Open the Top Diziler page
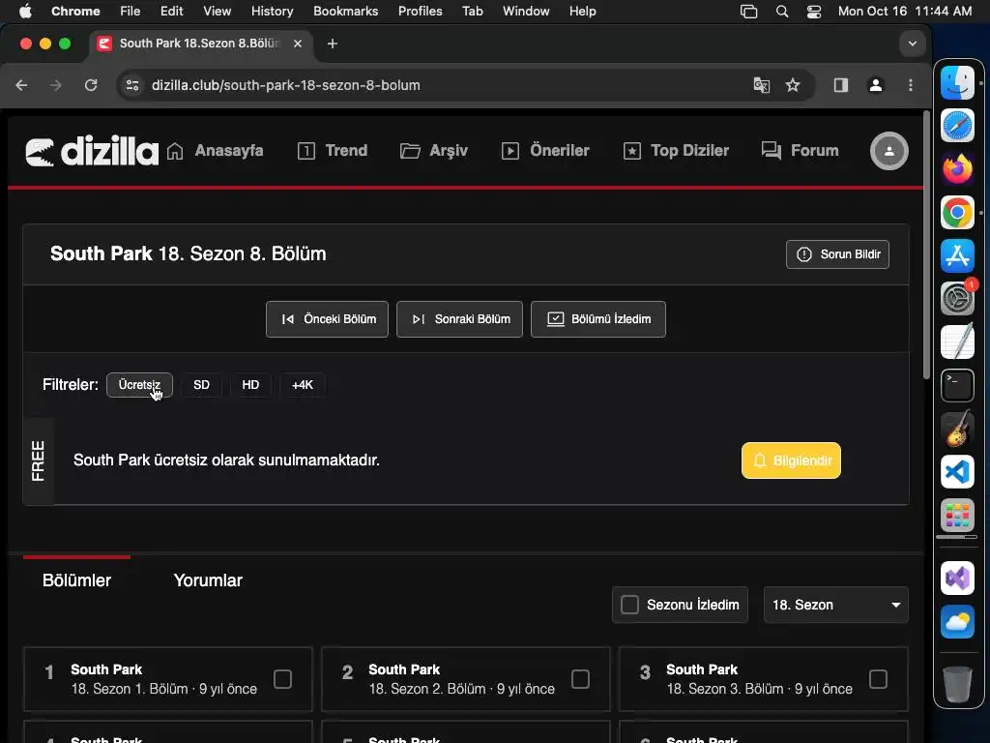The width and height of the screenshot is (990, 743). [x=676, y=151]
